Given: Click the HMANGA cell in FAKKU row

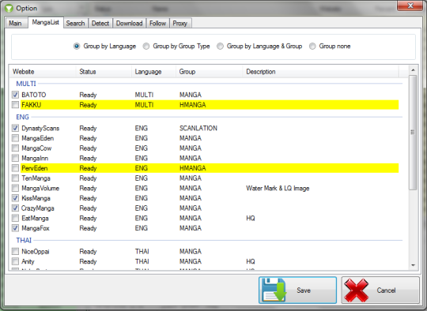Looking at the screenshot, I should click(192, 105).
